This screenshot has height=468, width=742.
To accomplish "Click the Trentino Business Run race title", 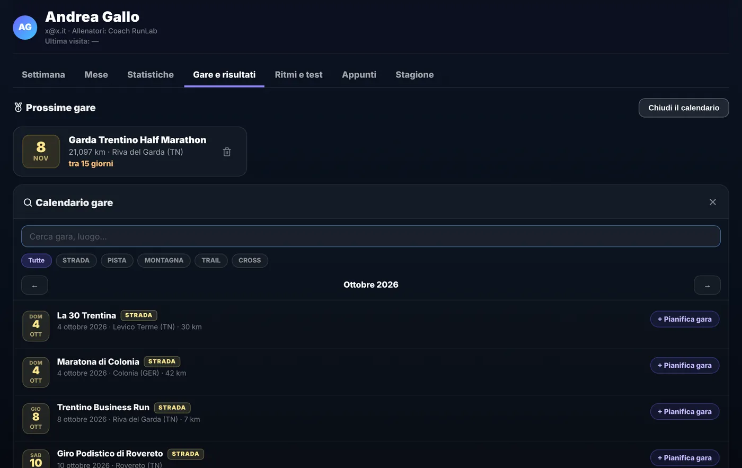I will click(x=103, y=408).
